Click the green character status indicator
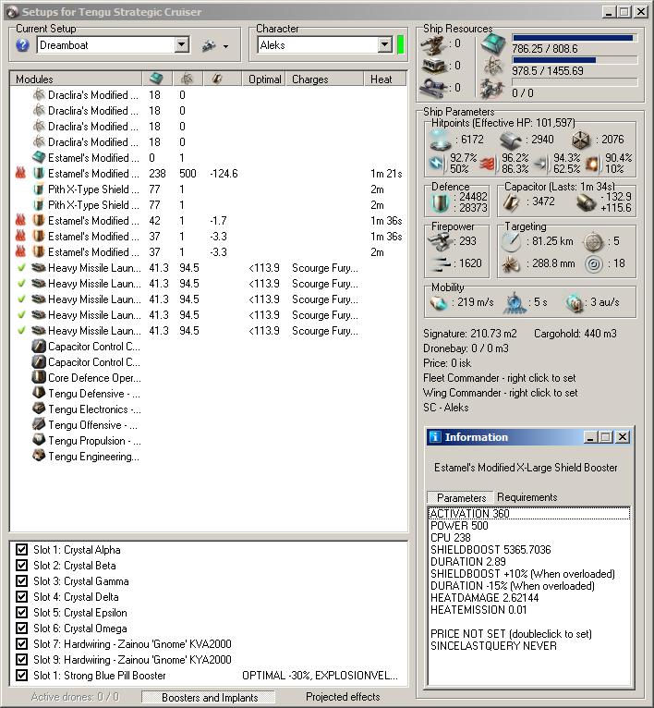 pyautogui.click(x=400, y=45)
